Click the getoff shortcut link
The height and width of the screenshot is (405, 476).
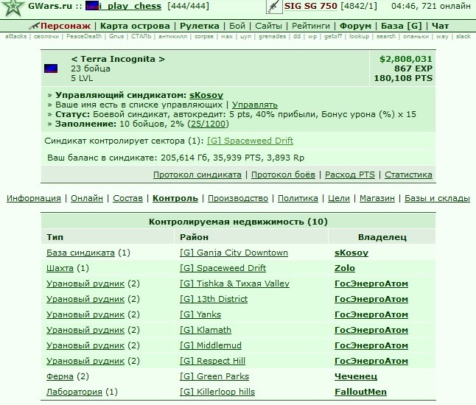(333, 36)
